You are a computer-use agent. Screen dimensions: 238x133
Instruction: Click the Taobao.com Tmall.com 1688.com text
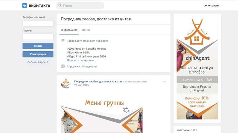point(87,41)
